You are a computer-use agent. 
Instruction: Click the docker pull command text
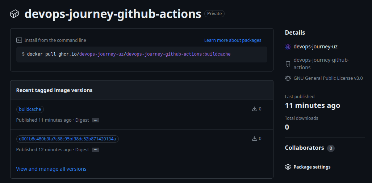129,54
